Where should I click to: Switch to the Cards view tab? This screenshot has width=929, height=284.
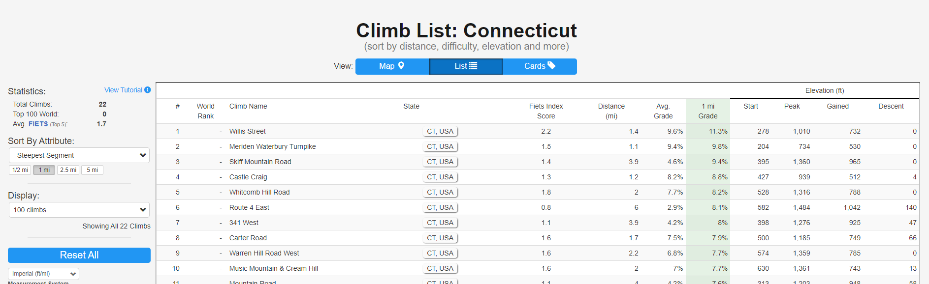540,66
